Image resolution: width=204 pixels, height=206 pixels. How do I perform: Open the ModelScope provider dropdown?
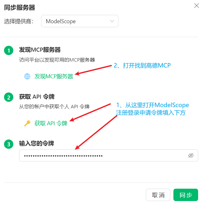tap(80, 21)
